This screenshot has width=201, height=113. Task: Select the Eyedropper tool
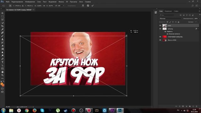pos(2,30)
